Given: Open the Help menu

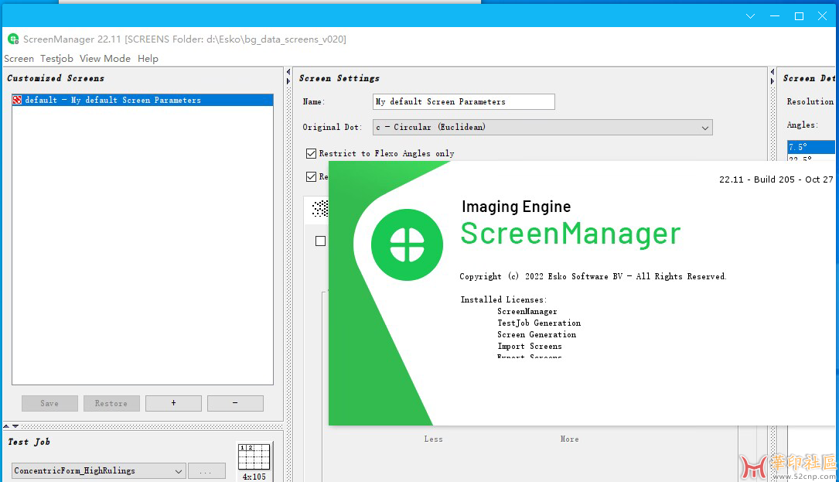Looking at the screenshot, I should click(148, 58).
